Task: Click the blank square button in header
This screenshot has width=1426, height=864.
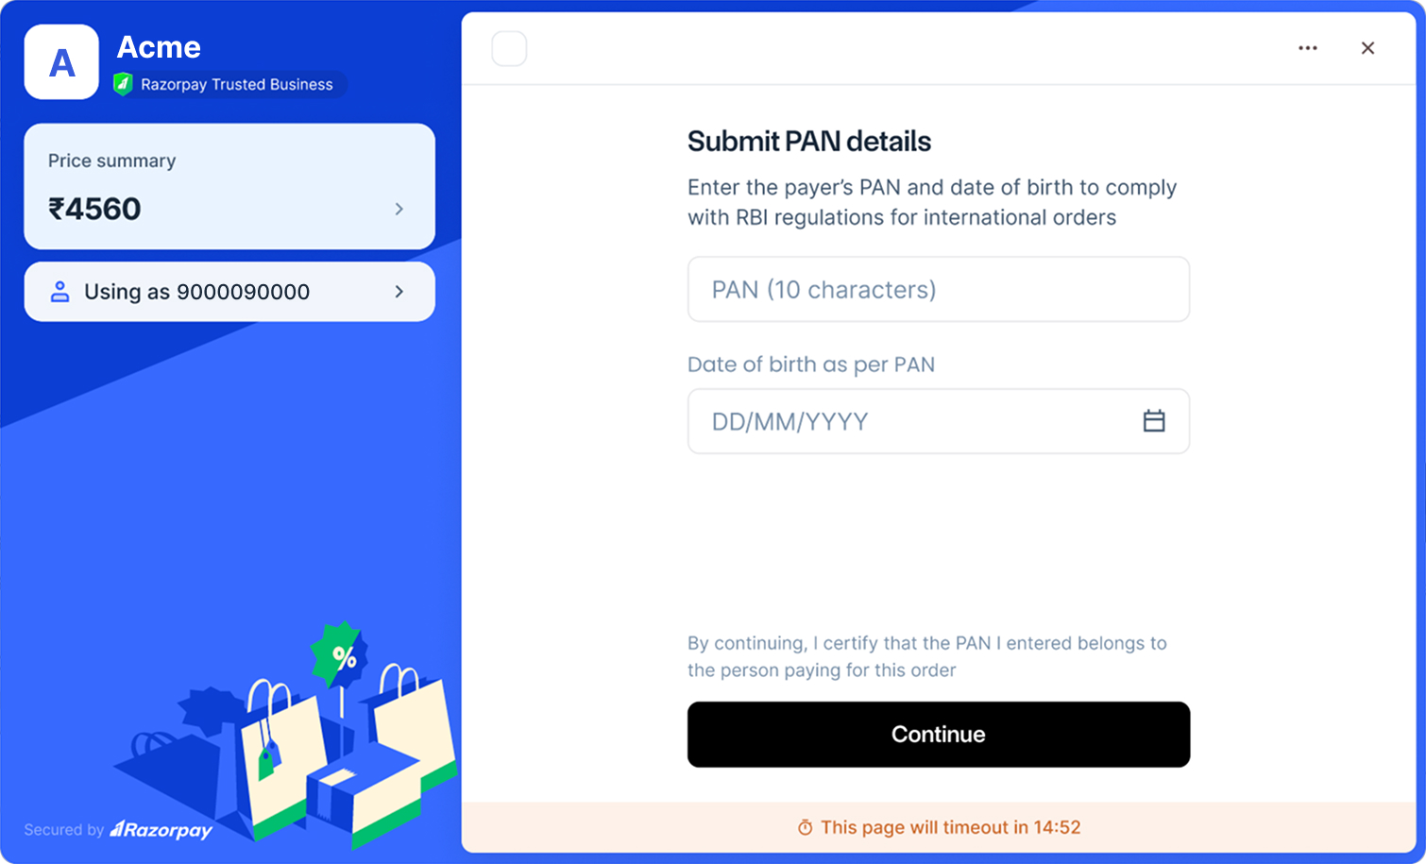Action: (x=509, y=48)
